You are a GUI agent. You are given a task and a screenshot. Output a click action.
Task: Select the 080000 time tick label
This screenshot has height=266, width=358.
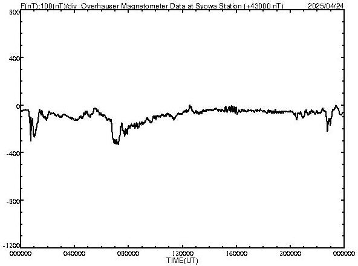[x=129, y=253]
